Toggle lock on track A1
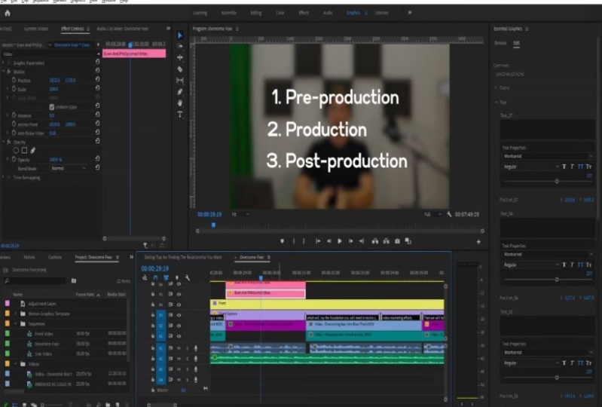The image size is (602, 407). click(152, 348)
